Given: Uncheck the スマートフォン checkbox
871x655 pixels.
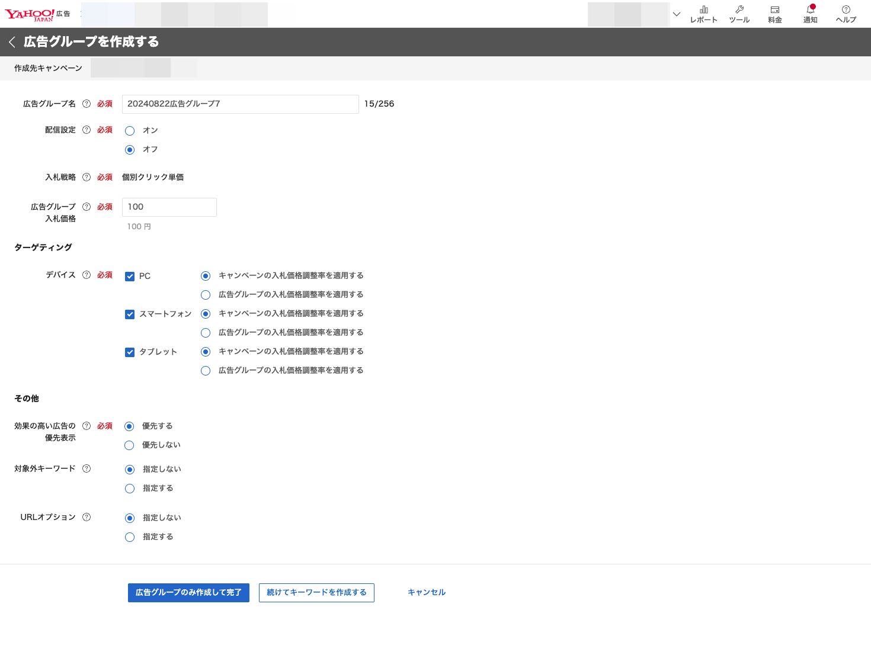Looking at the screenshot, I should 130,314.
